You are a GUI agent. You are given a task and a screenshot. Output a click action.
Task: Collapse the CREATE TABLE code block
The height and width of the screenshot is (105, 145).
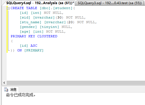(8, 9)
